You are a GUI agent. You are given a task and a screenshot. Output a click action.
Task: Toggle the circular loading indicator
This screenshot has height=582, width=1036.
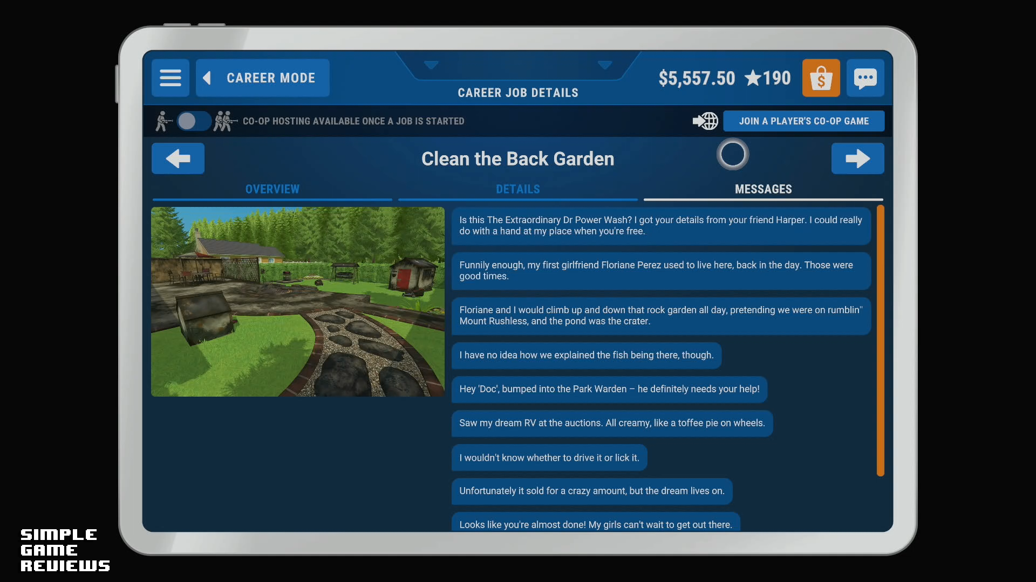732,154
